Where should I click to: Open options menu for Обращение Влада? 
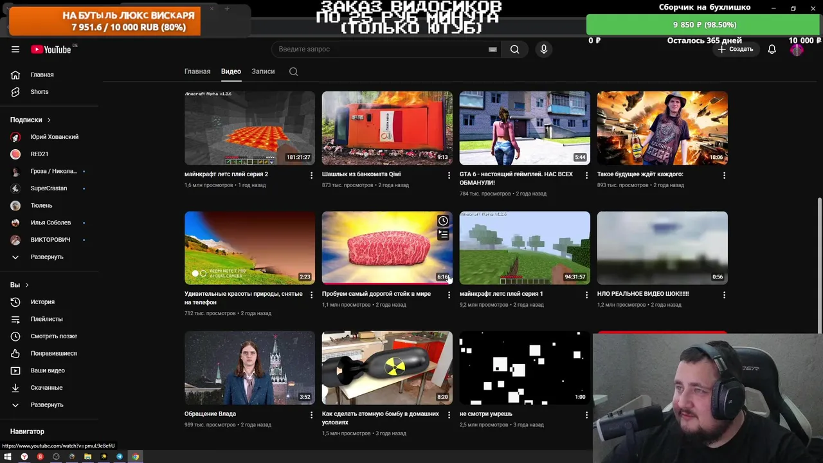[x=311, y=415]
